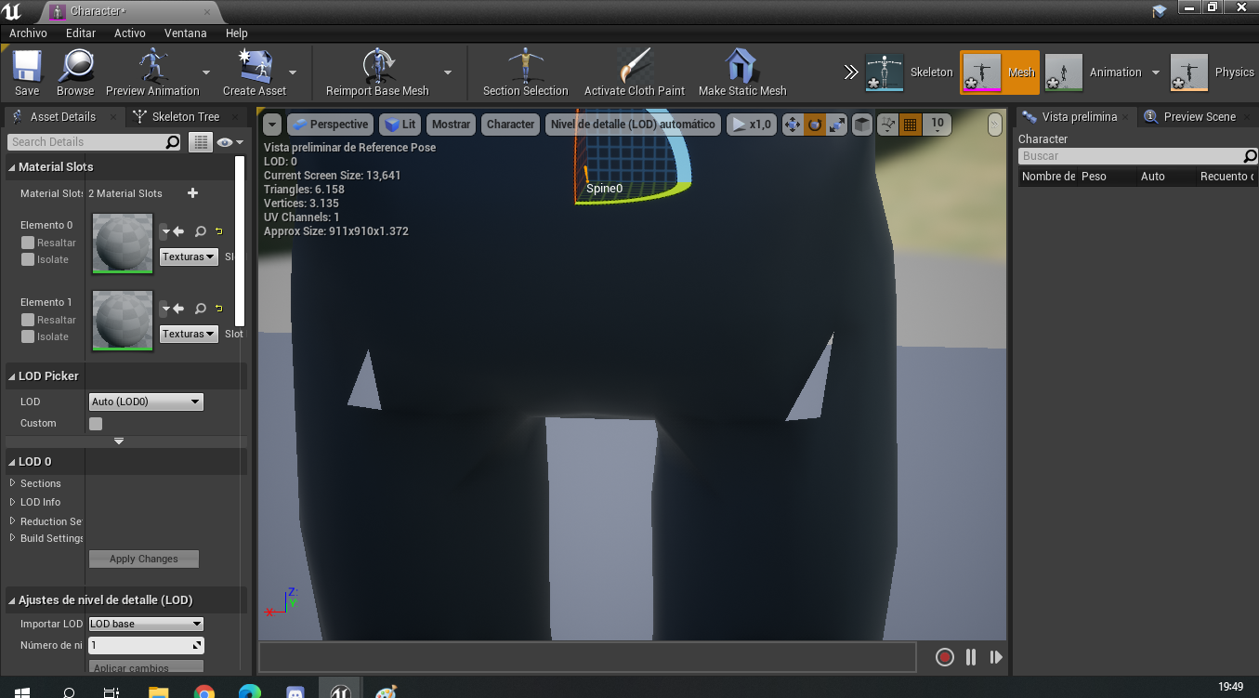Viewport: 1259px width, 698px height.
Task: Click the Mostrar button in viewport
Action: [x=452, y=125]
